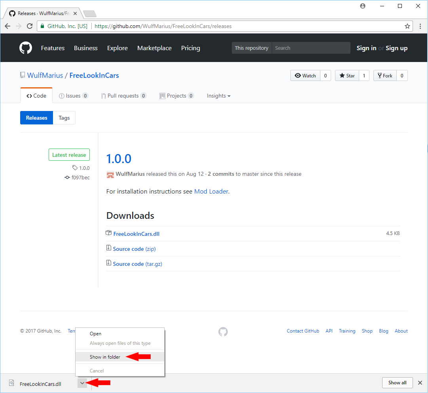Open Features in top navigation
This screenshot has width=428, height=393.
coord(53,48)
